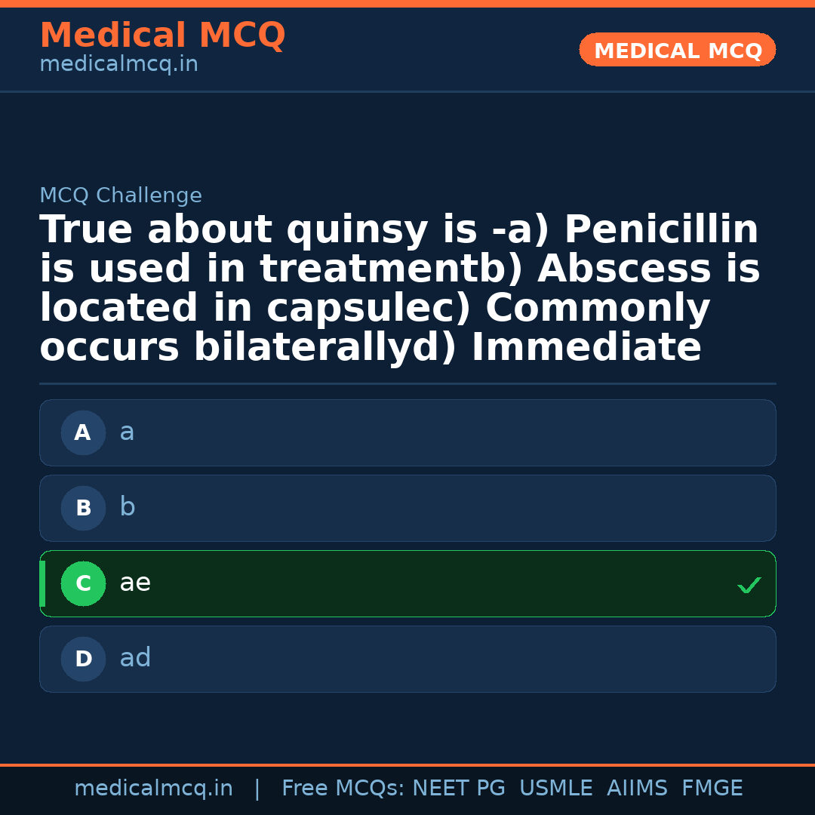Select answer option D labeled ad

click(x=407, y=659)
